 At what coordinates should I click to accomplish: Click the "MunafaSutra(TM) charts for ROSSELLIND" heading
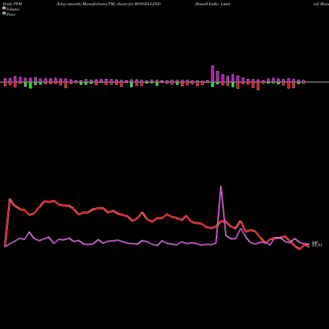point(121,4)
